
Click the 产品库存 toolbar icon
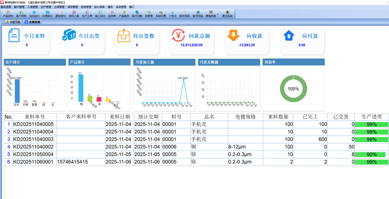pyautogui.click(x=124, y=14)
